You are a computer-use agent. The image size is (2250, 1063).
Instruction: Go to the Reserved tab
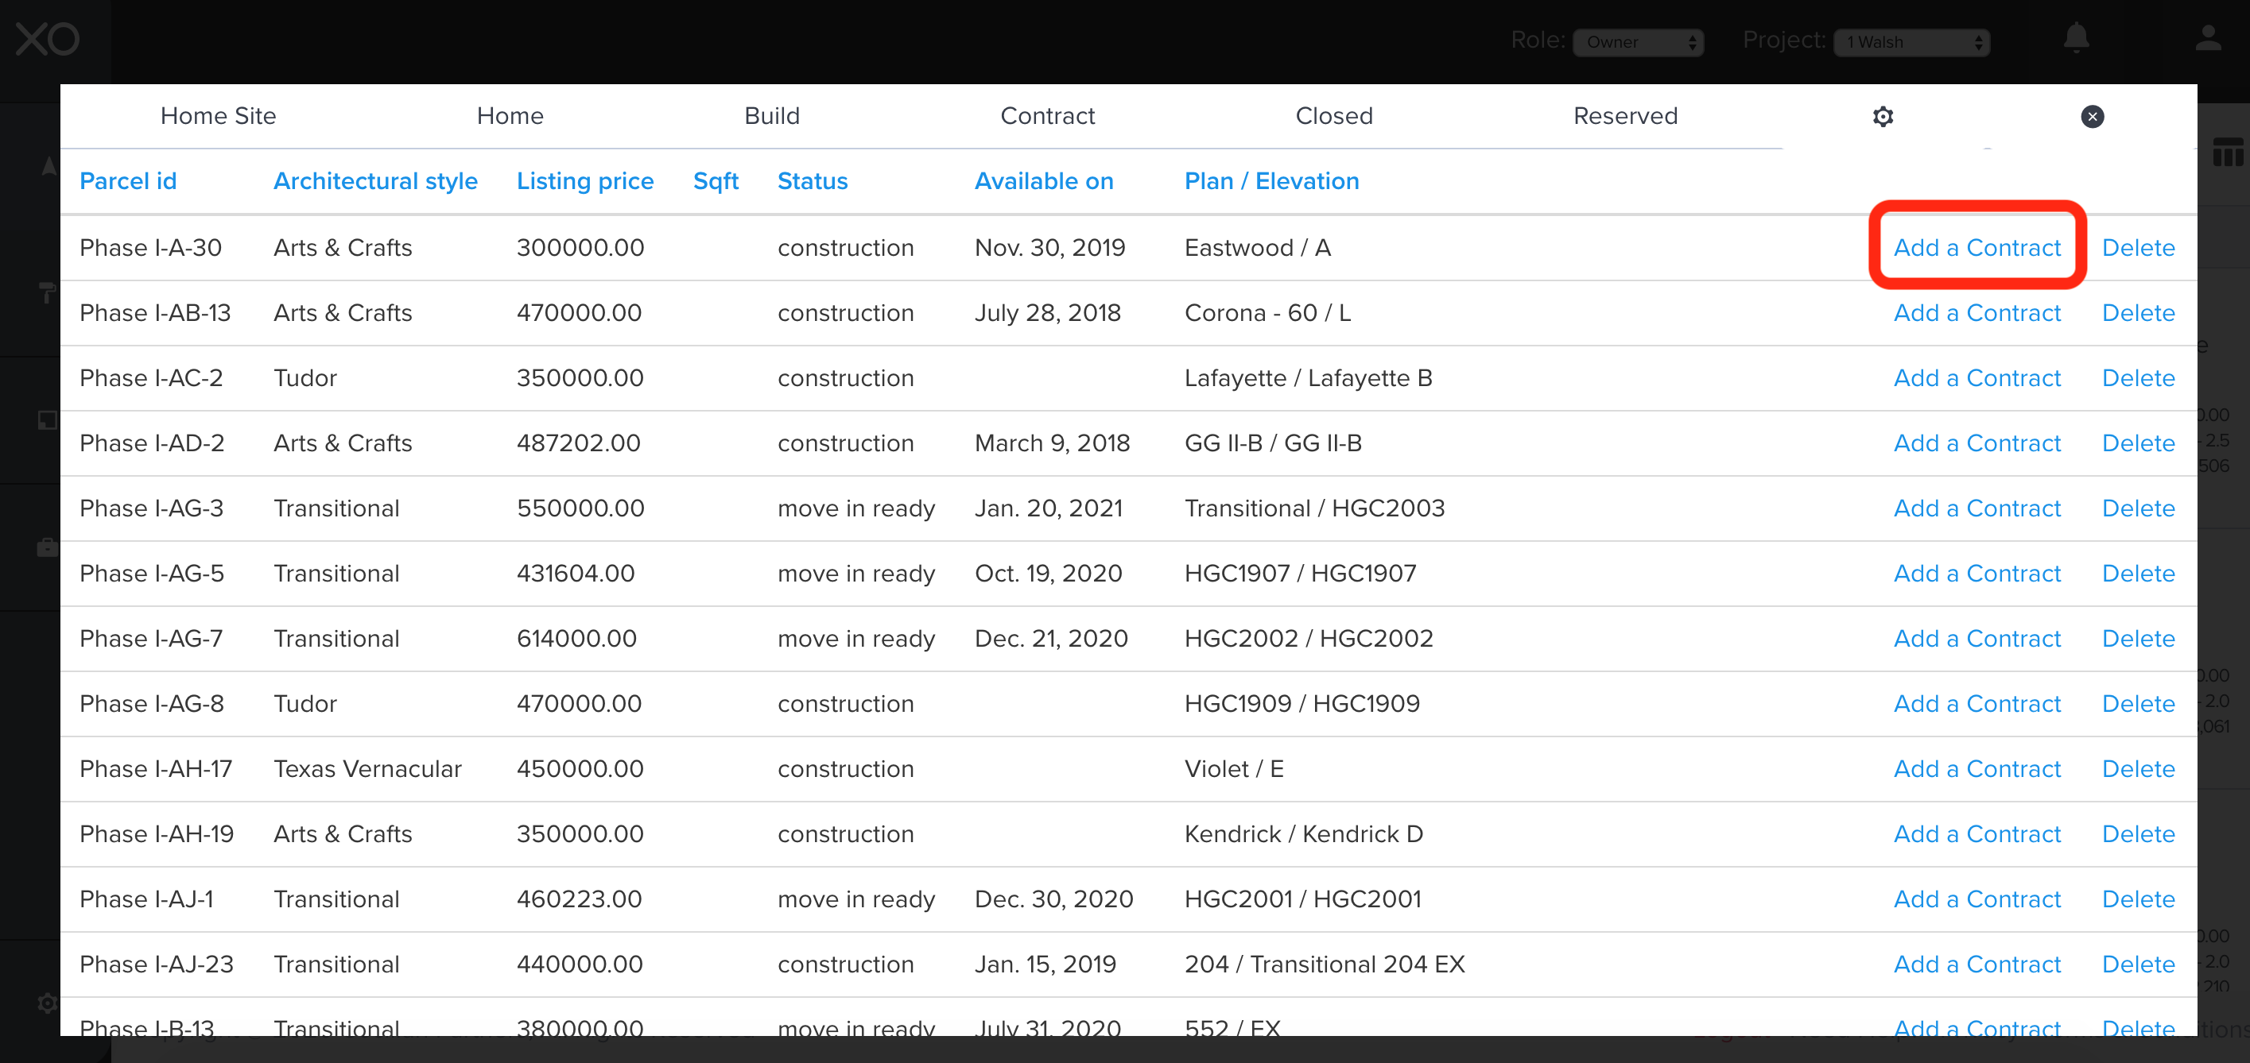(1624, 116)
